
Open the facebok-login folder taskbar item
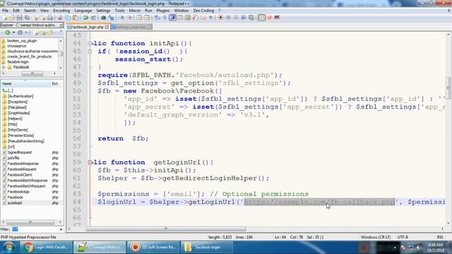[x=206, y=247]
